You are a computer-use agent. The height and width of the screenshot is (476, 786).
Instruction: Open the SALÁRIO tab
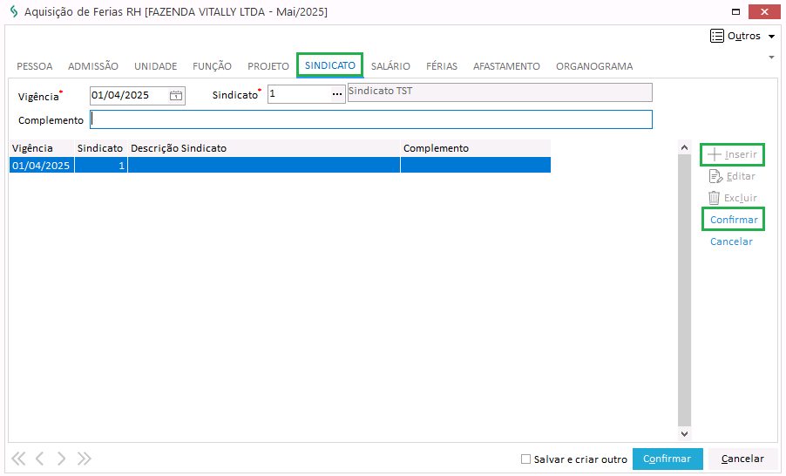click(x=390, y=66)
